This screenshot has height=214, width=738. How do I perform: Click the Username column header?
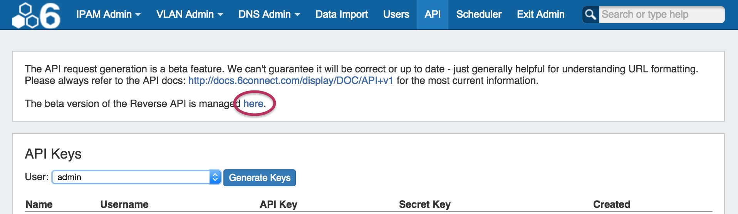pos(124,204)
